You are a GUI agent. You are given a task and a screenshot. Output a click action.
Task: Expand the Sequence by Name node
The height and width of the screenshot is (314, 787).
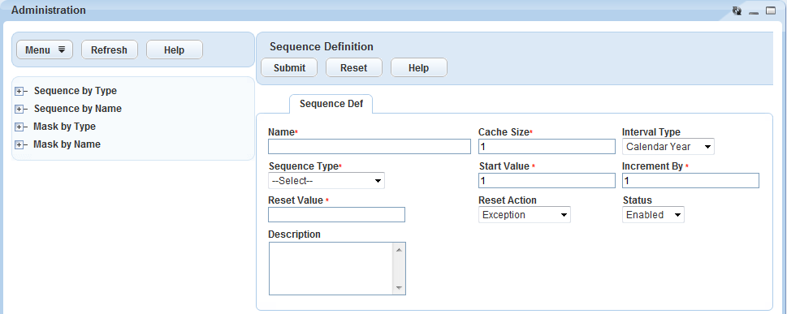(19, 109)
